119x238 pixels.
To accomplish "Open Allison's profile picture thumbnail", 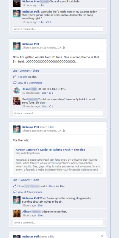I will 17,213.
